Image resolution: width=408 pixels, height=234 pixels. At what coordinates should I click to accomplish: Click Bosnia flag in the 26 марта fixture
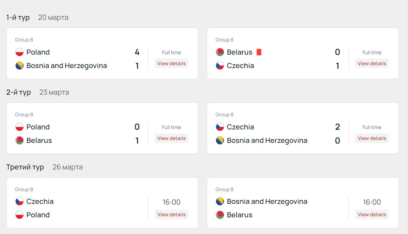click(220, 201)
